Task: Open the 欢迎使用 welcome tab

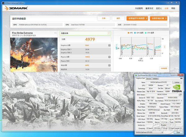Action: (139, 8)
